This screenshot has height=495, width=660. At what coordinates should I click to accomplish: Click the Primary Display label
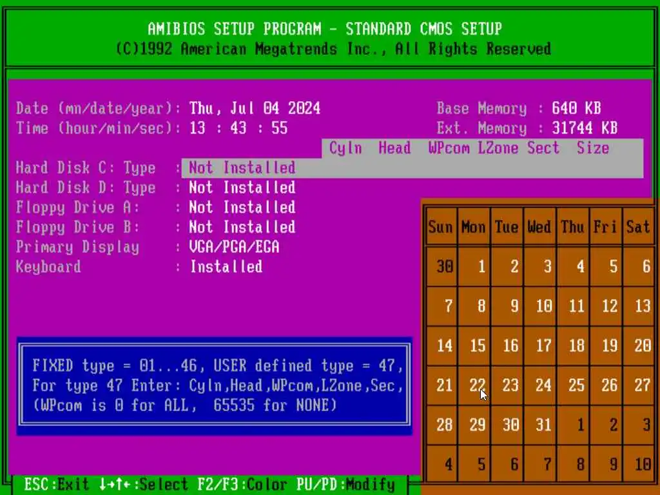(x=77, y=247)
